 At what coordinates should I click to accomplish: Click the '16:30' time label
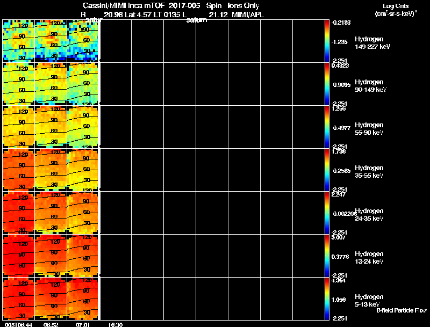(115, 324)
